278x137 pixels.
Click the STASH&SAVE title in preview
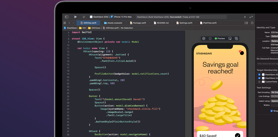click(204, 54)
